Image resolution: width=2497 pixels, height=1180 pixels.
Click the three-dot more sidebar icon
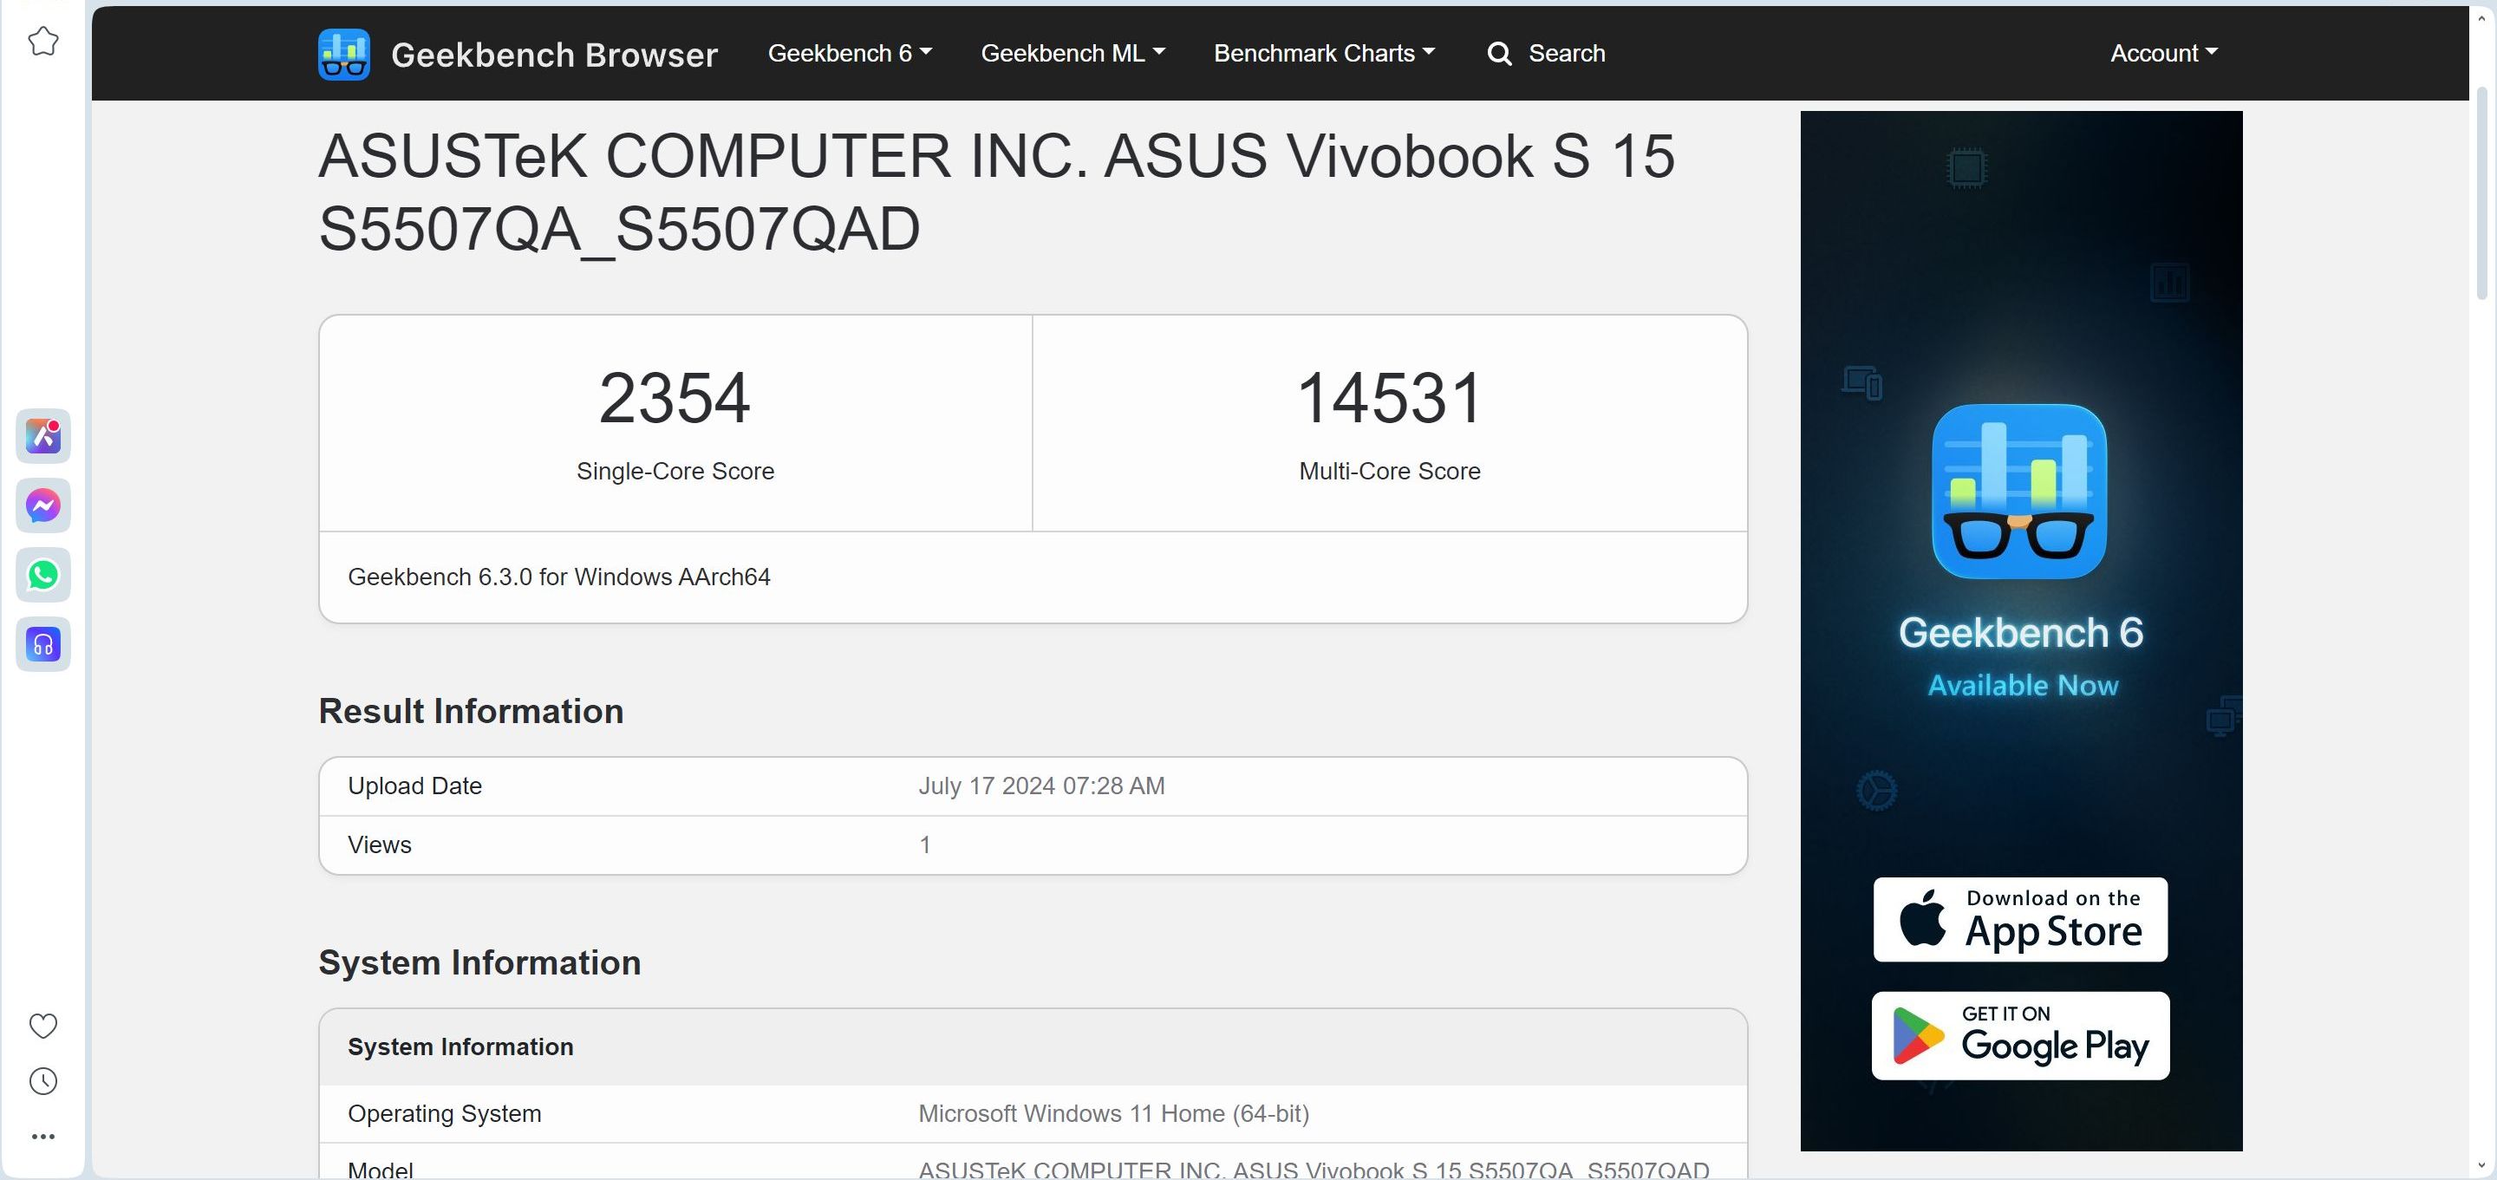tap(42, 1137)
